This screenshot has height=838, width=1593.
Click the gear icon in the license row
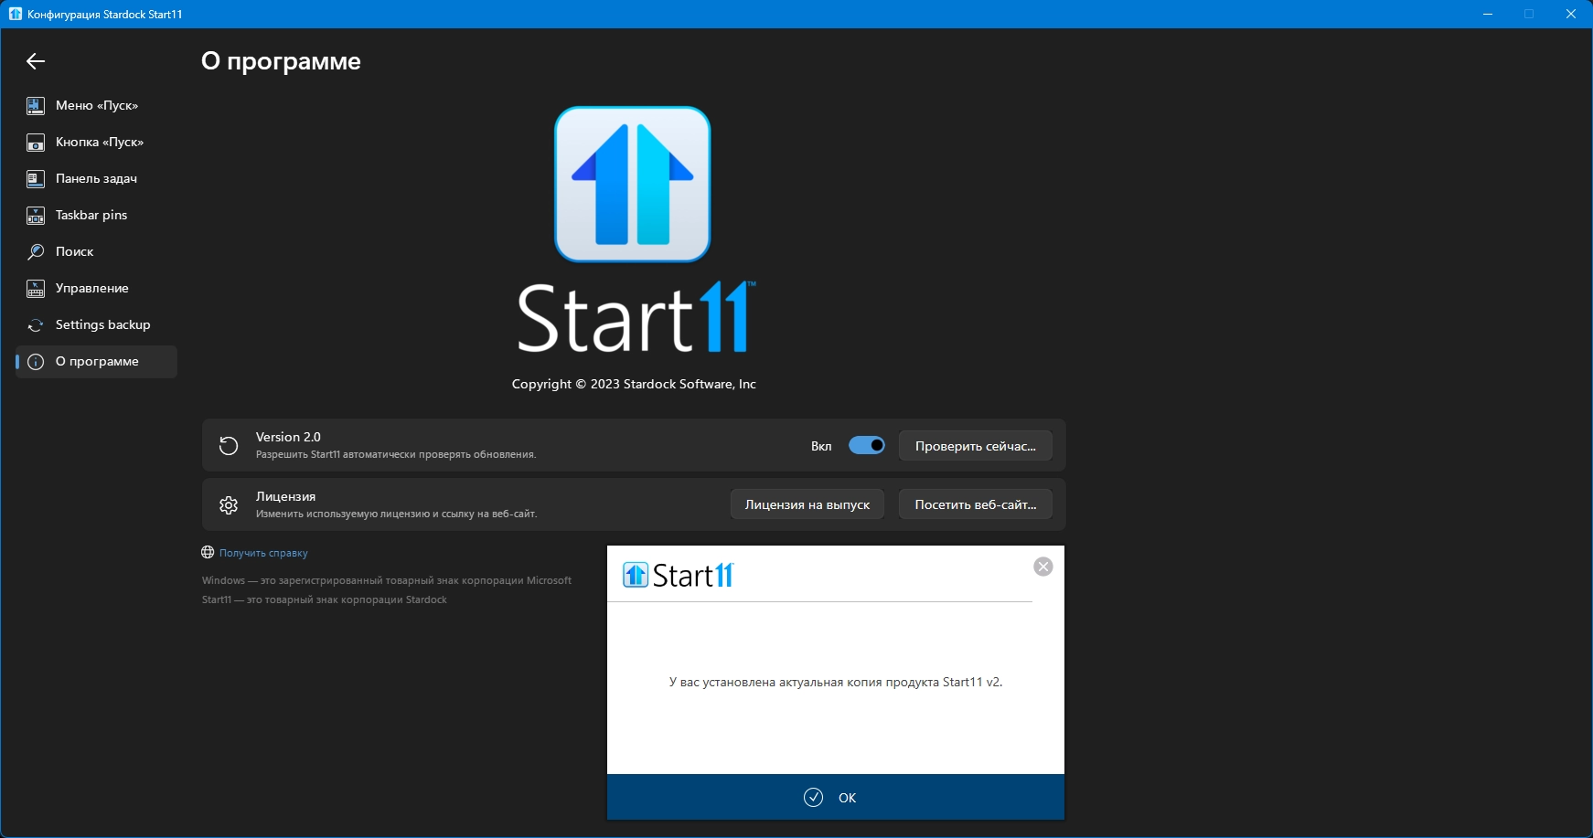coord(229,504)
